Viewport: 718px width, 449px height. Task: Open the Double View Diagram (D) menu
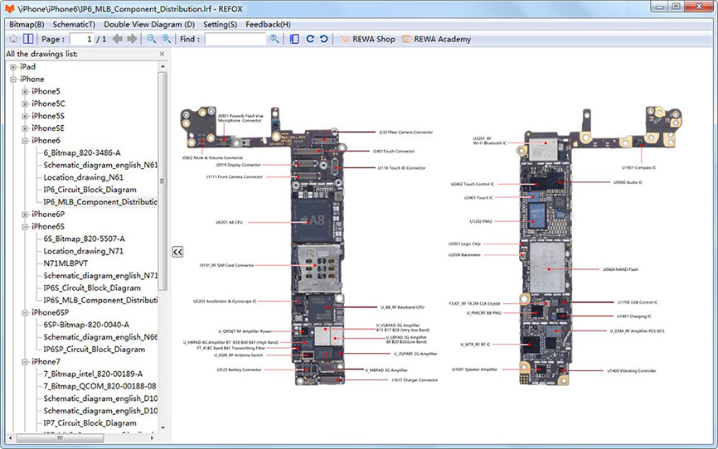click(x=149, y=24)
